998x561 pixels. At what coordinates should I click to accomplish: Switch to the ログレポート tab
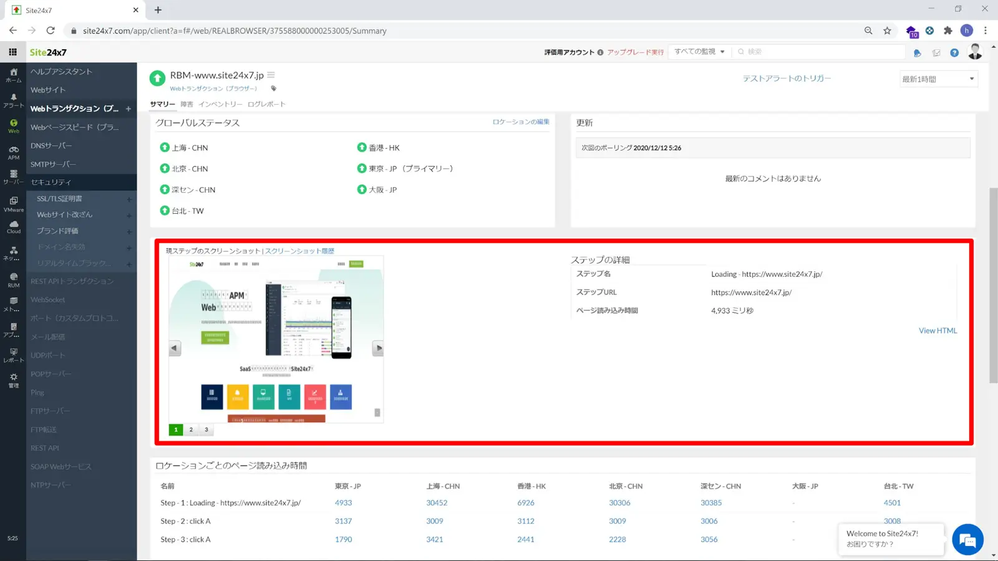pos(266,104)
